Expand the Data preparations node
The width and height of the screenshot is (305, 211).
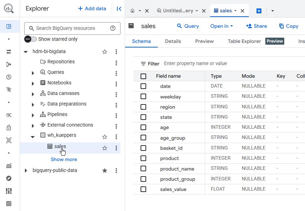coord(33,105)
